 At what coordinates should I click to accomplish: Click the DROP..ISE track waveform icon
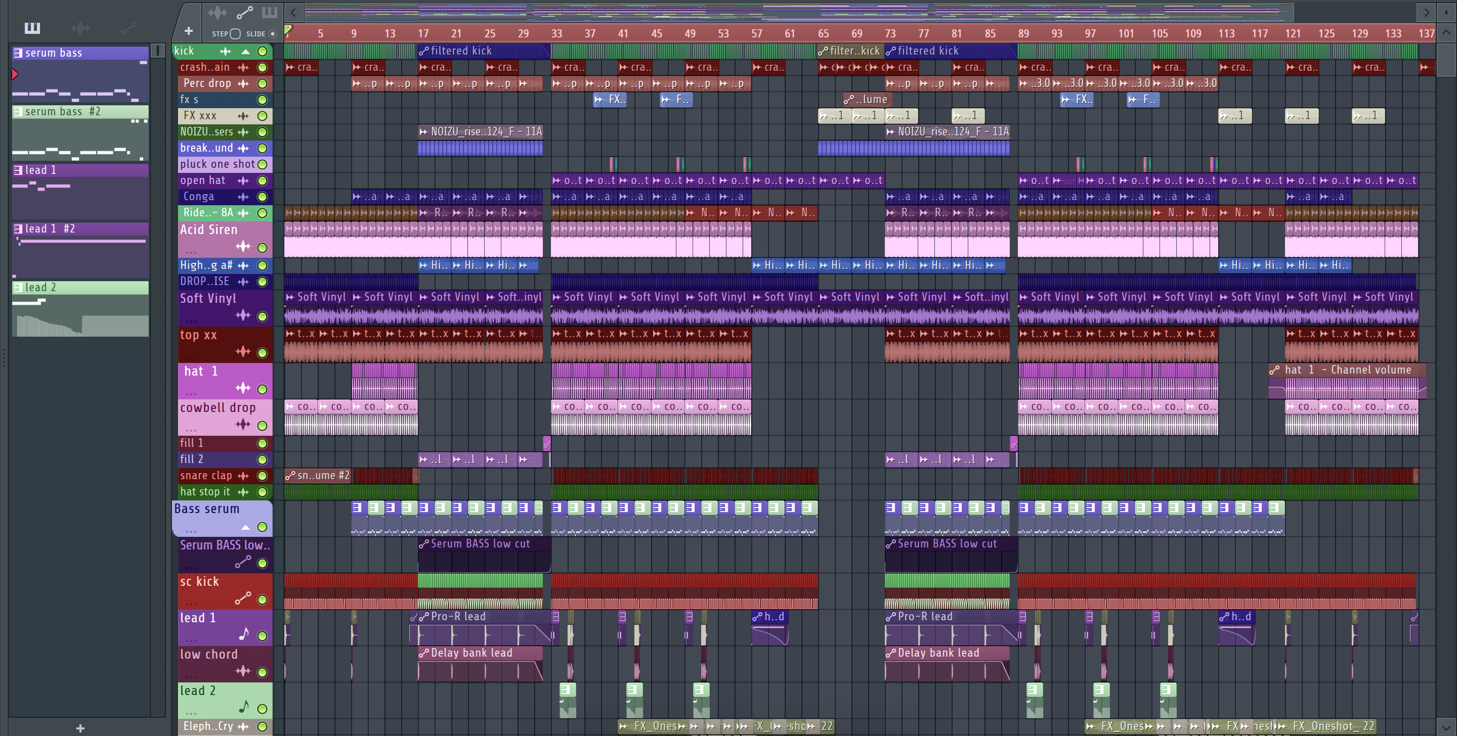click(243, 282)
